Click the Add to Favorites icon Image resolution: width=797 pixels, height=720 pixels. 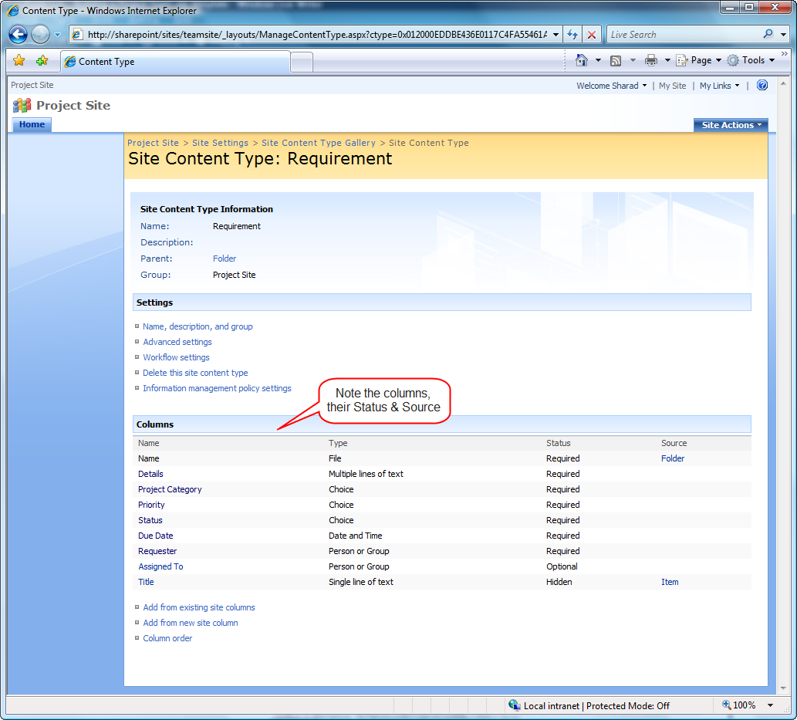coord(42,60)
